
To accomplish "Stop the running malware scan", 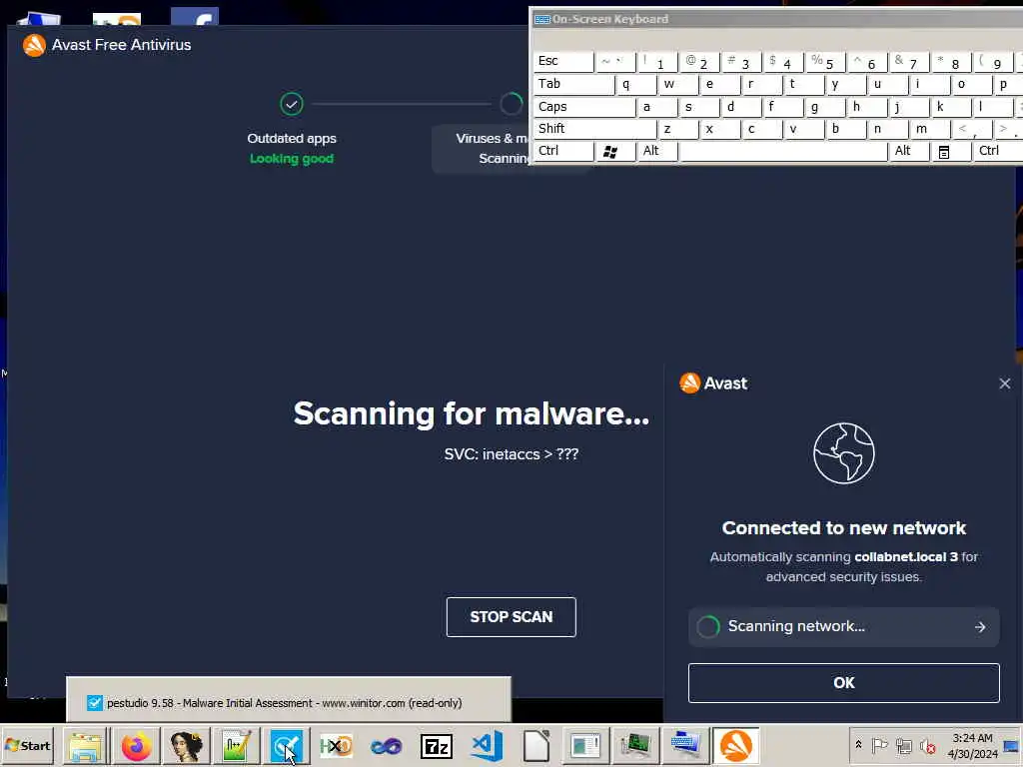I will click(511, 617).
